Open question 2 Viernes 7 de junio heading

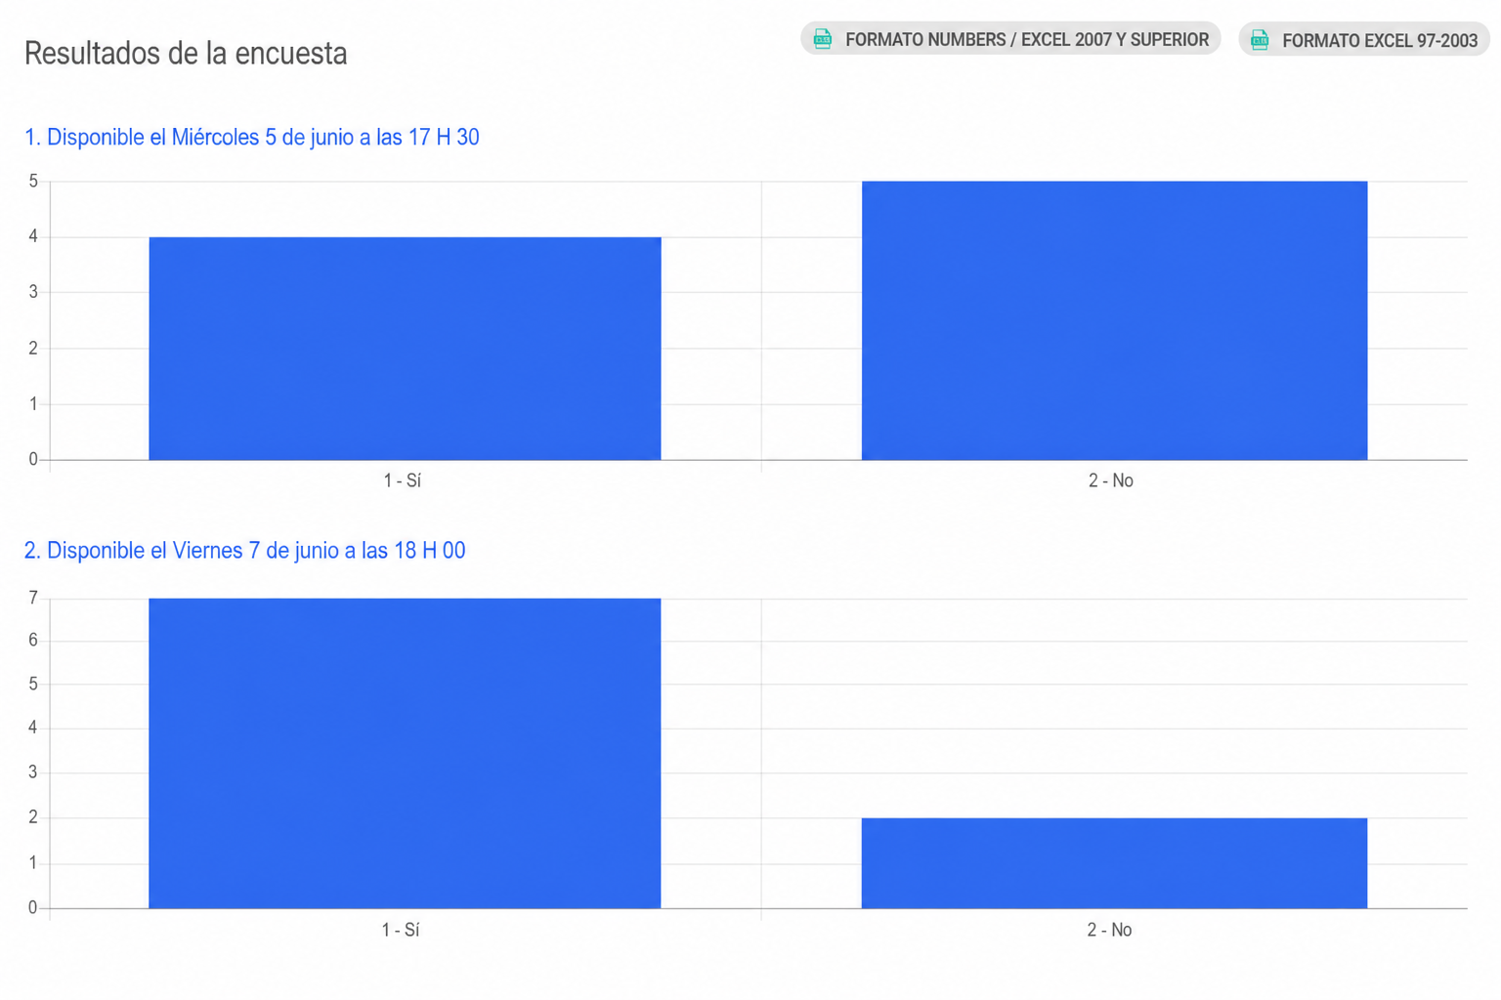[245, 551]
